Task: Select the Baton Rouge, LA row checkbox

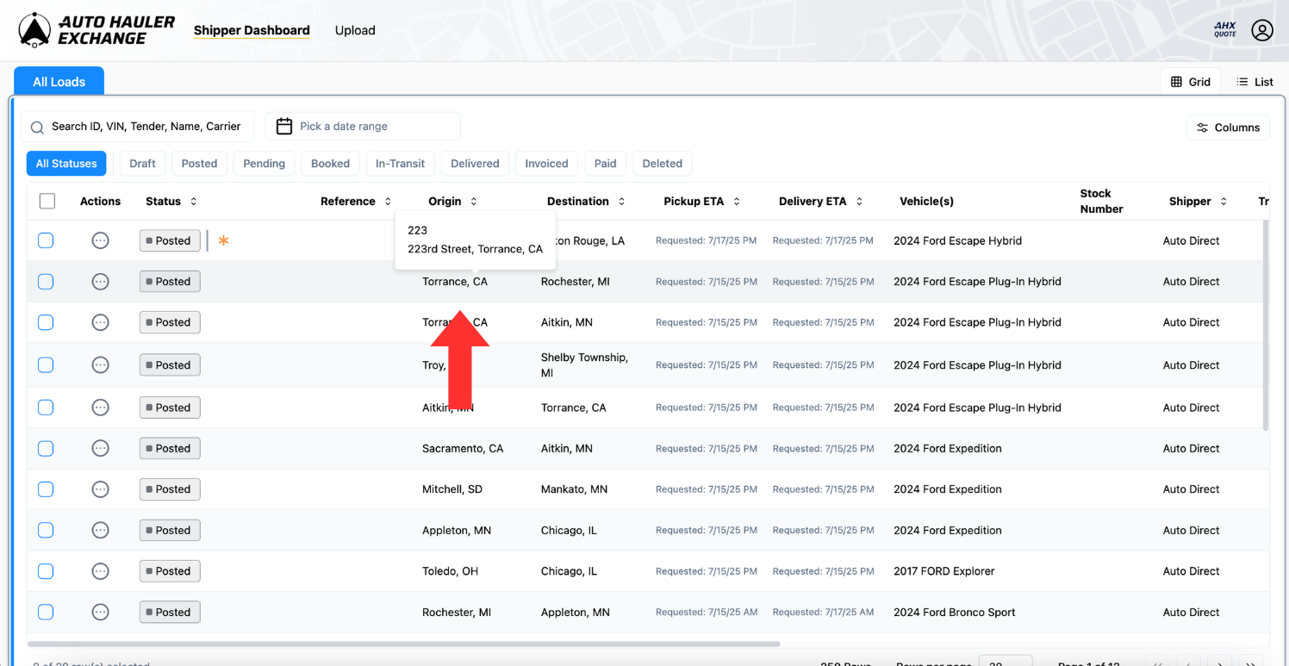Action: tap(46, 240)
